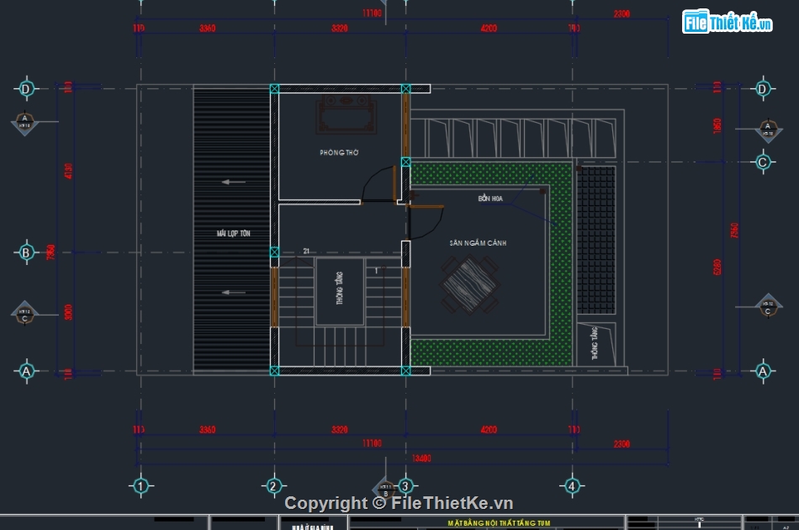Click the 13400 overall dimension text
799x530 pixels.
click(x=421, y=458)
